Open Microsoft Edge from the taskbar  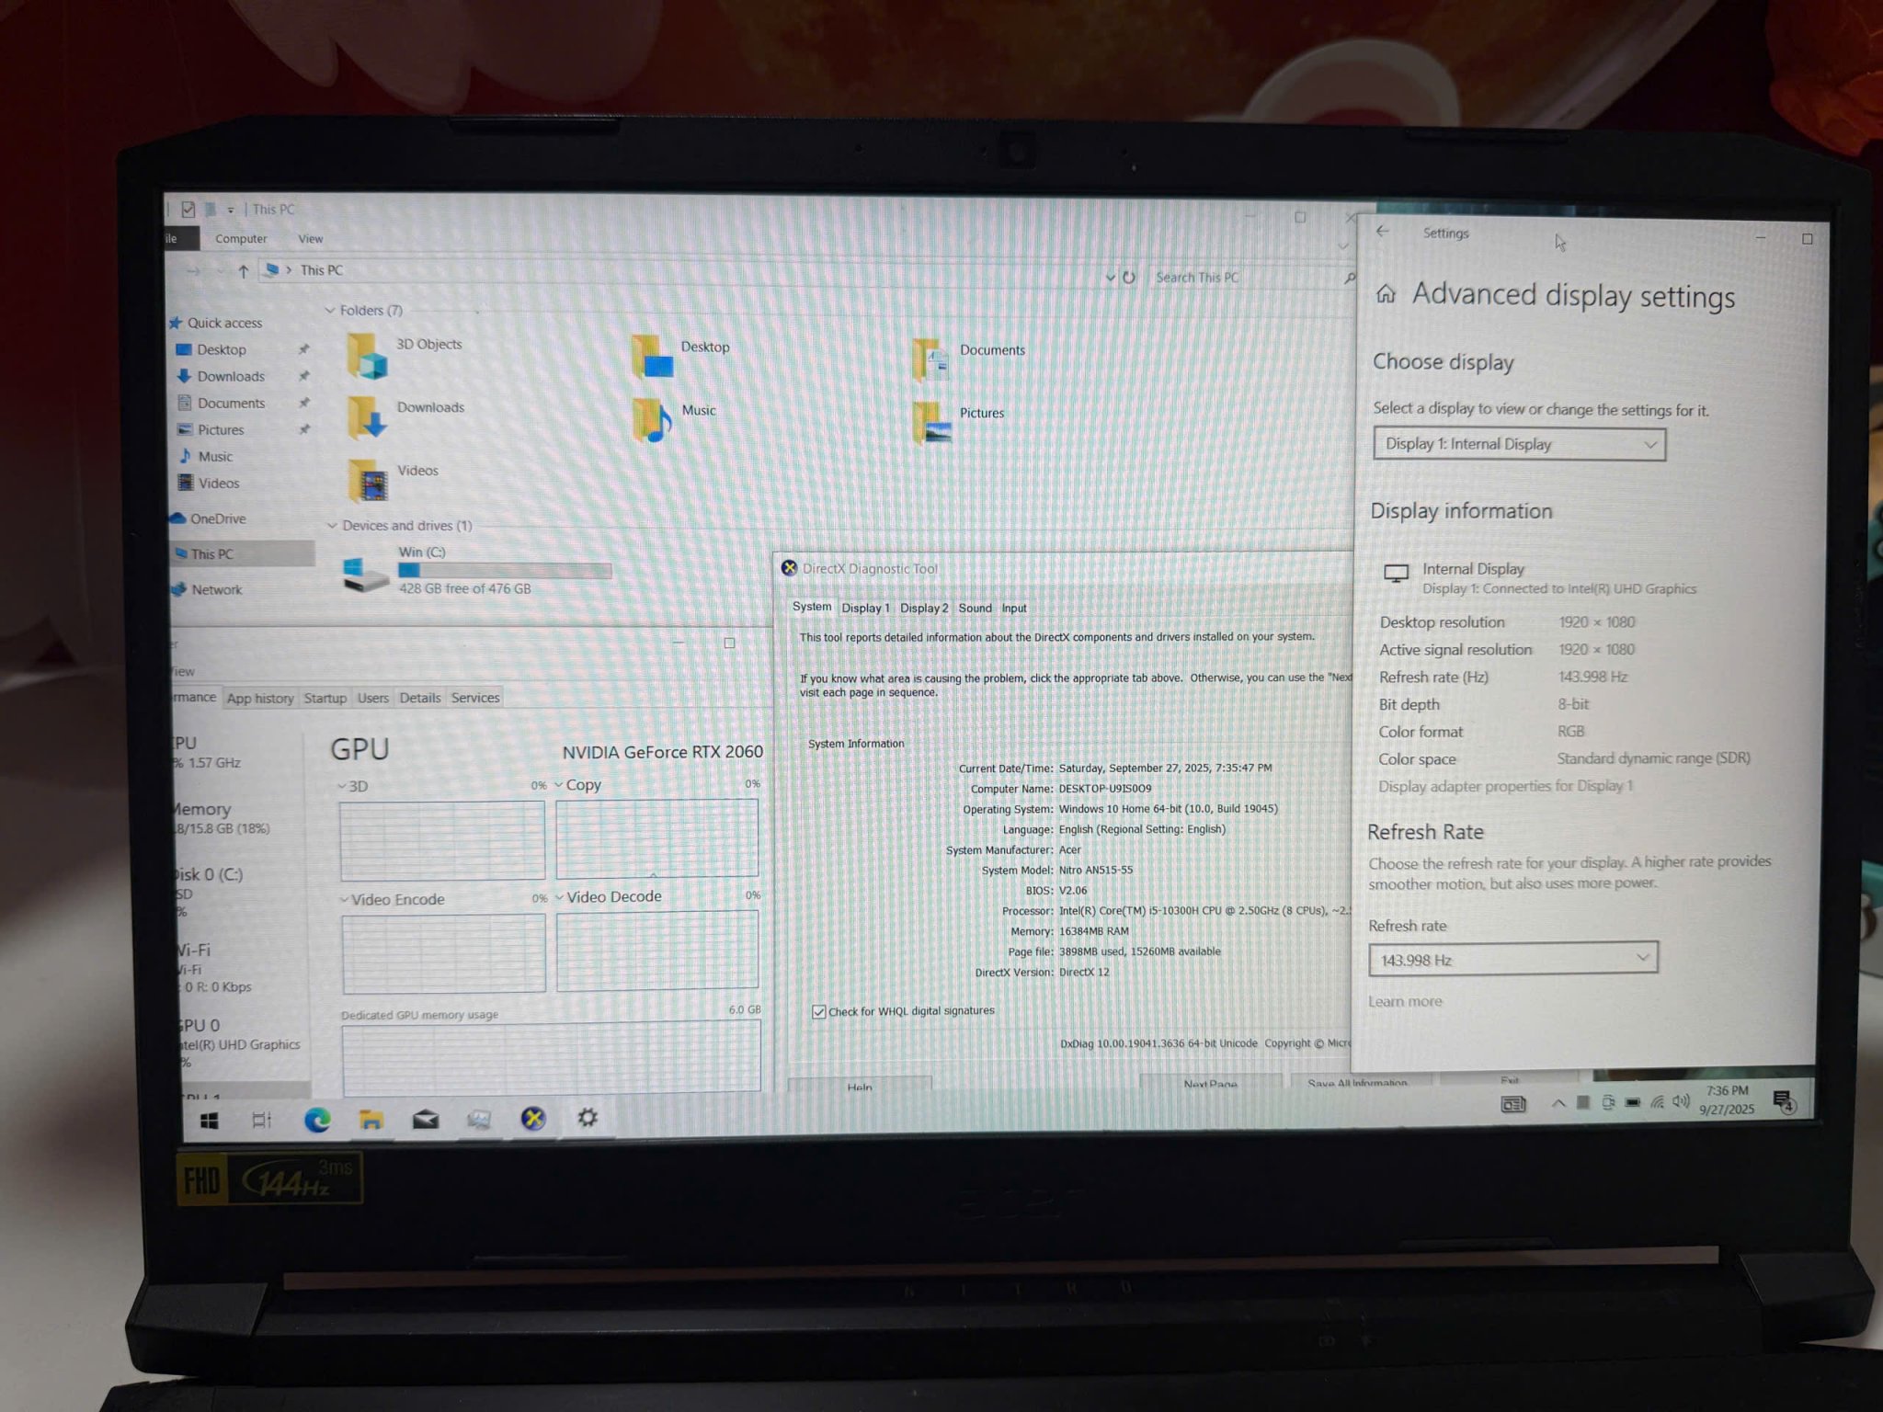click(x=317, y=1119)
